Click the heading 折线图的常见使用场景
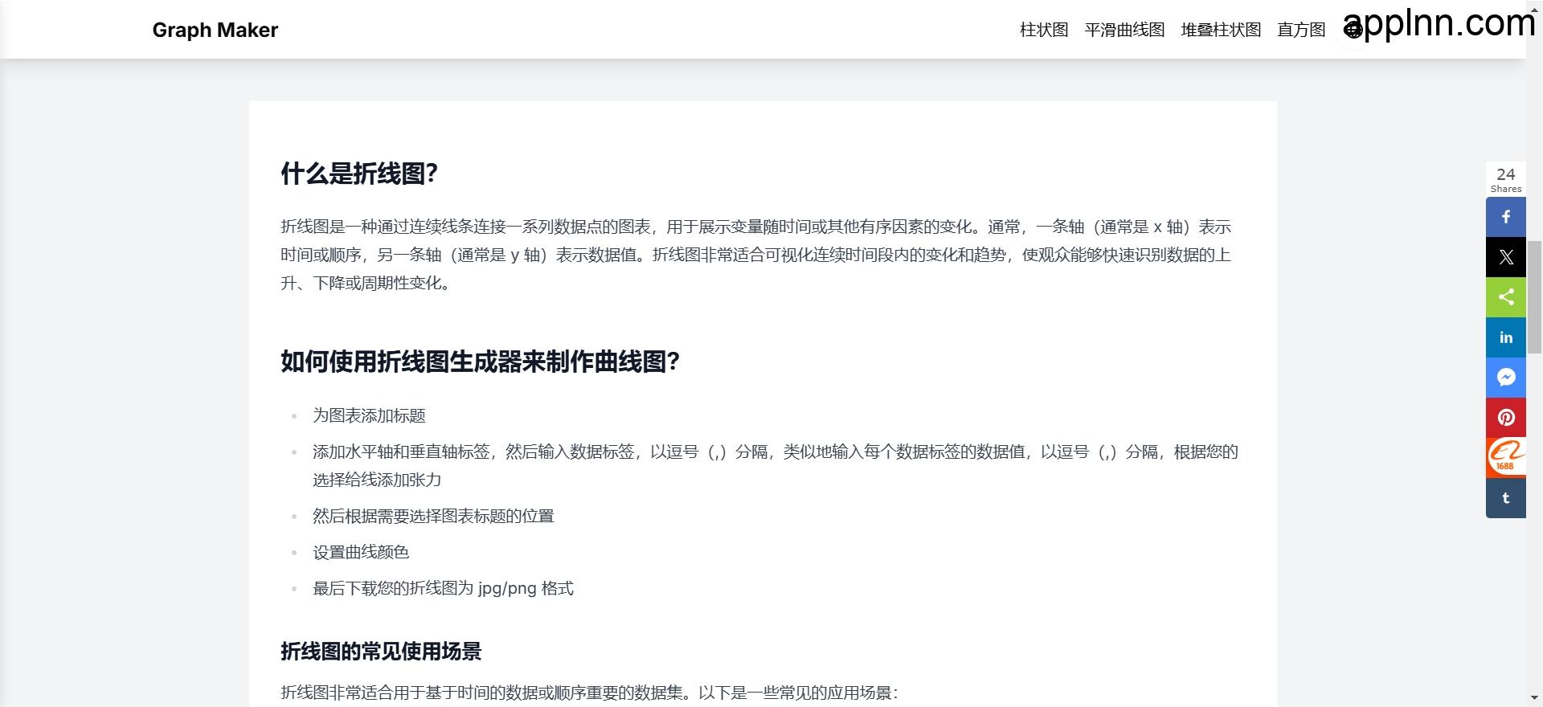Viewport: 1543px width, 707px height. point(381,652)
